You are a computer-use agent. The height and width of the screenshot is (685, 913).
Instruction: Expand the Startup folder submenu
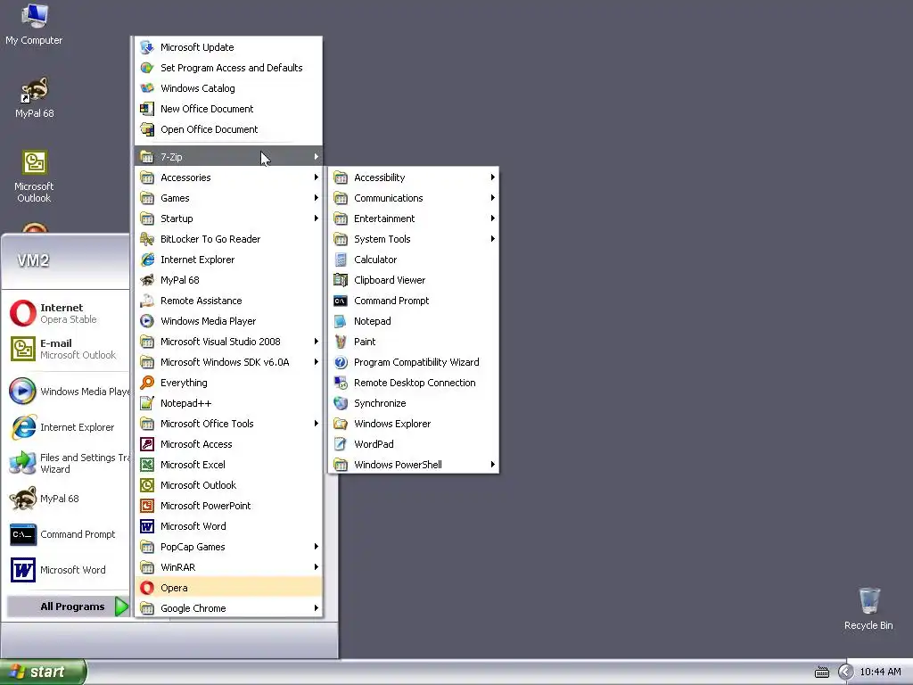[x=228, y=219]
